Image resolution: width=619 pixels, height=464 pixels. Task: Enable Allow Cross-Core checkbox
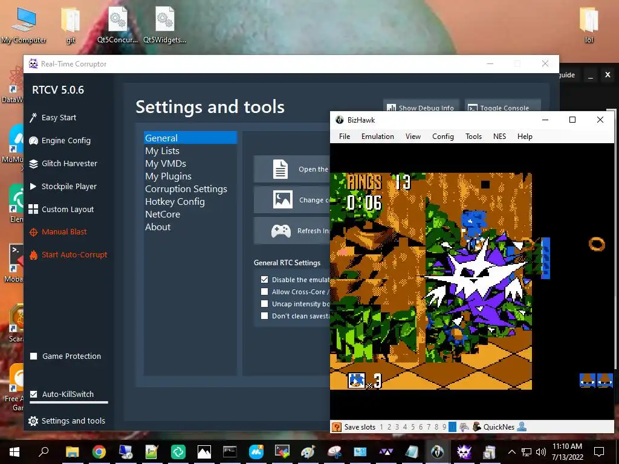(265, 292)
